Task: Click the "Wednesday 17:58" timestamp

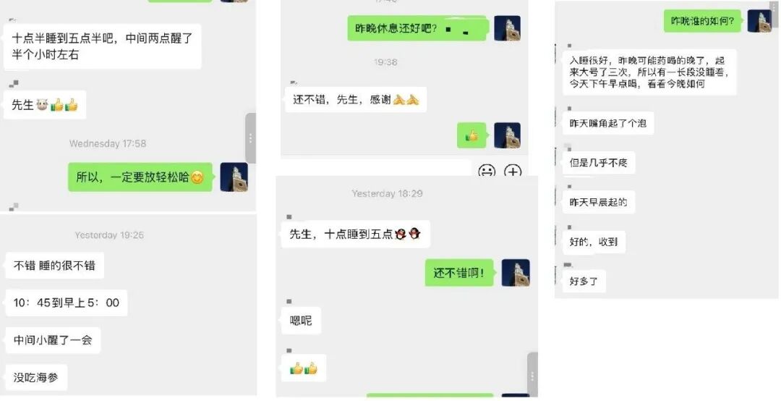Action: (108, 143)
